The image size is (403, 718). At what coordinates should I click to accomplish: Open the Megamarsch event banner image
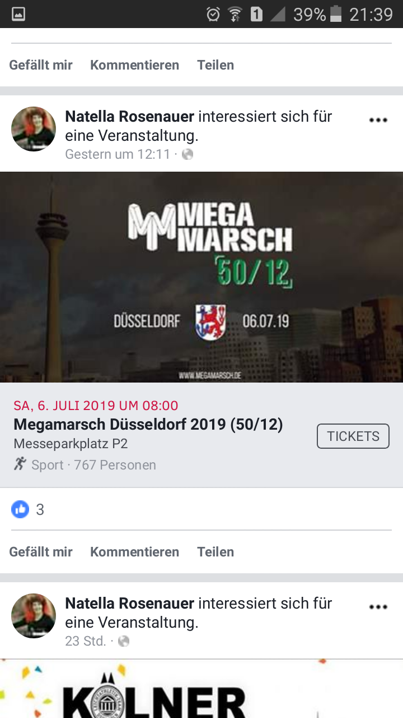pyautogui.click(x=201, y=277)
